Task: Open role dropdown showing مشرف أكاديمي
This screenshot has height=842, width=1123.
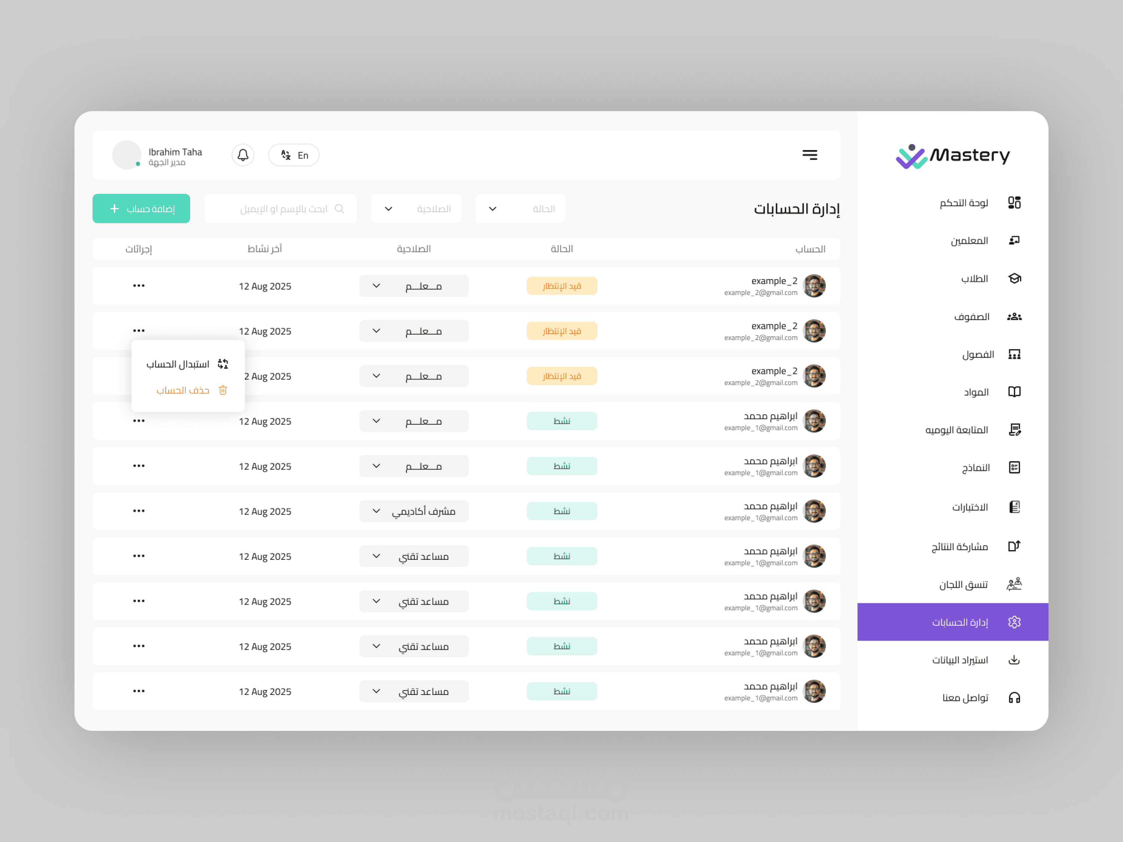Action: click(x=413, y=511)
